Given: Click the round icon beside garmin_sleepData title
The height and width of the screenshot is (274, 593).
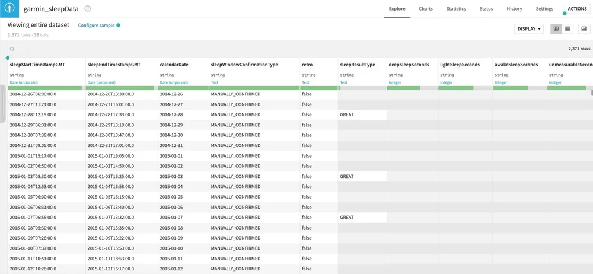Looking at the screenshot, I should 87,9.
